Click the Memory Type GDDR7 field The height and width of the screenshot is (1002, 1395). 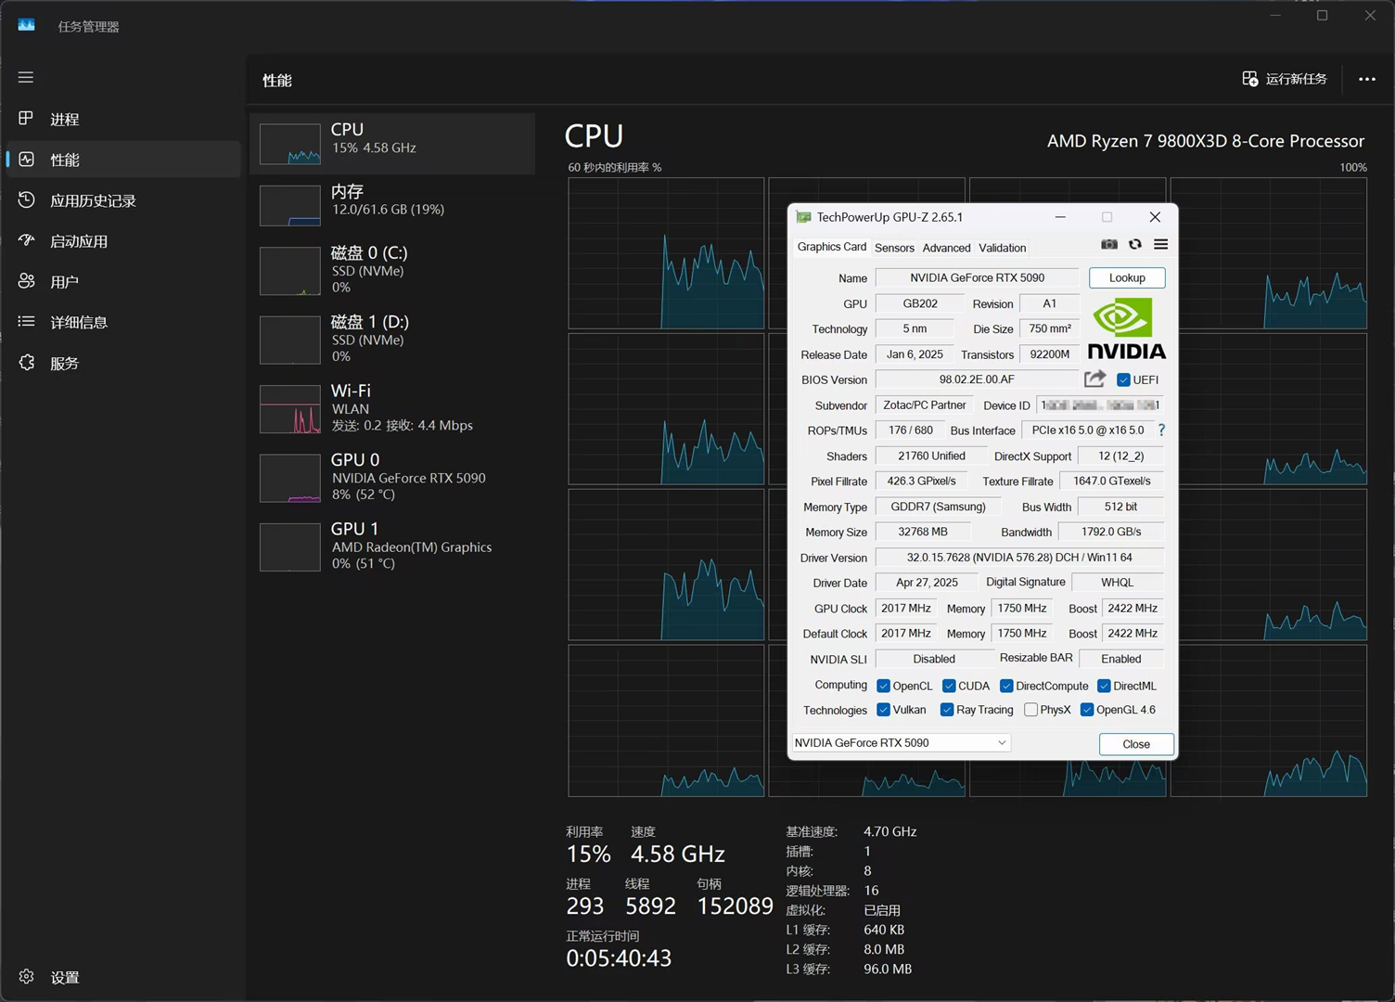[x=938, y=507]
